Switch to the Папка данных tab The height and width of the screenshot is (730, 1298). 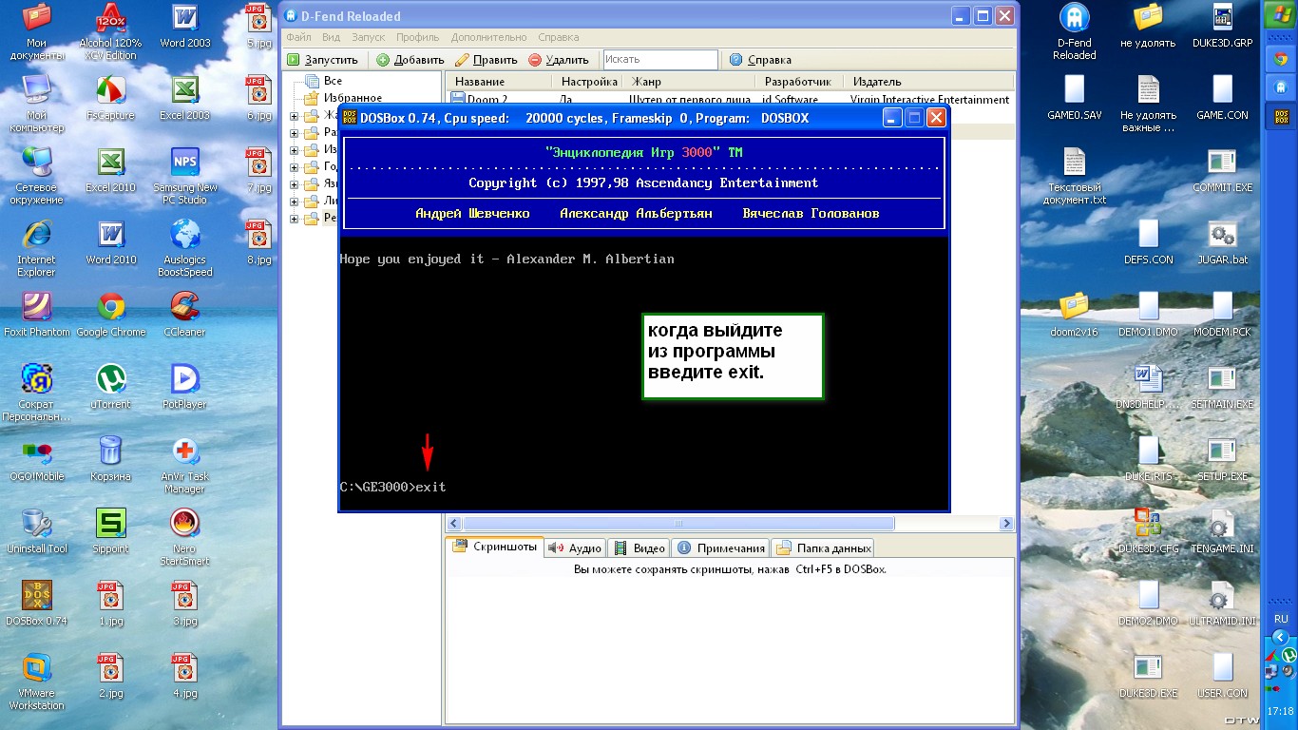tap(823, 547)
